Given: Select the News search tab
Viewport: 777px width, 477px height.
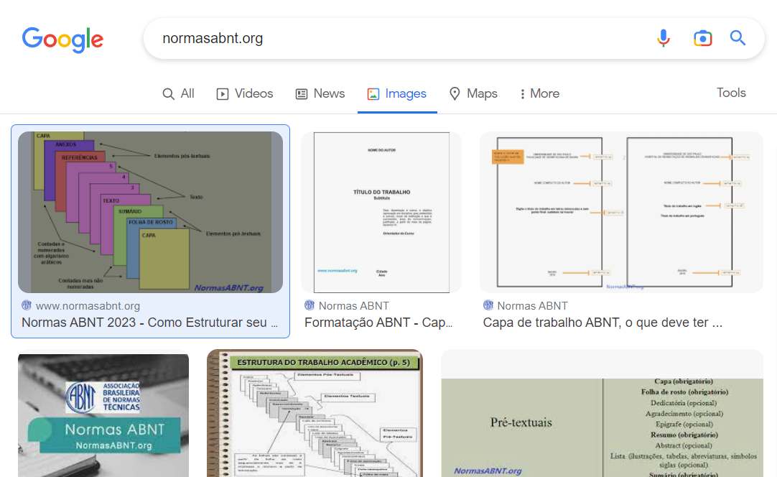Looking at the screenshot, I should point(320,93).
